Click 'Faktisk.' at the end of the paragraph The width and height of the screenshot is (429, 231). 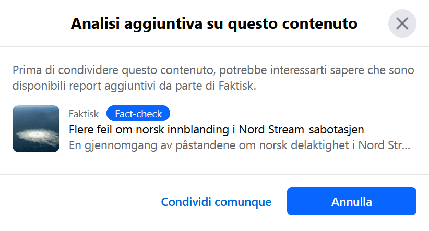tap(237, 86)
